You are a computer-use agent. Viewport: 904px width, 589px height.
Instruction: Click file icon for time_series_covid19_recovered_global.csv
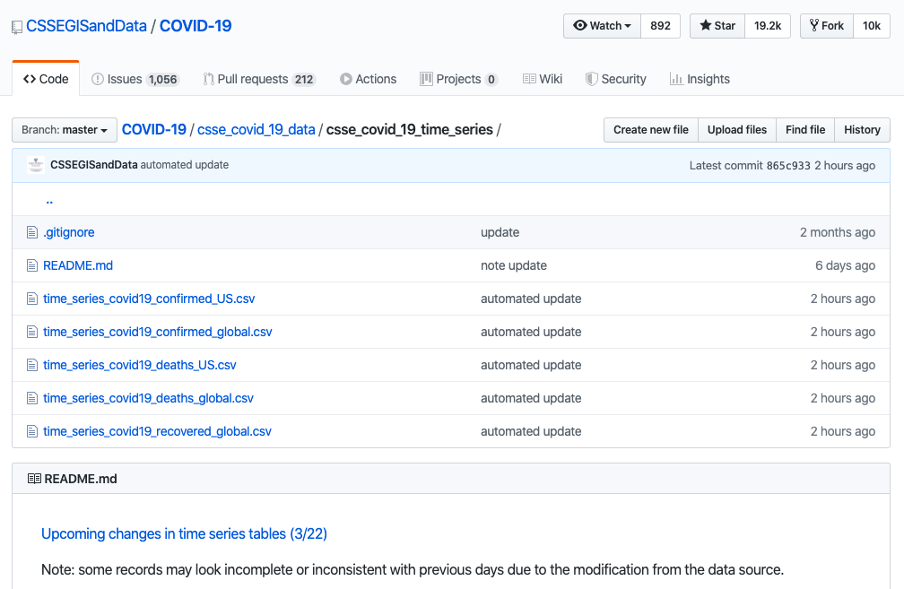(32, 431)
